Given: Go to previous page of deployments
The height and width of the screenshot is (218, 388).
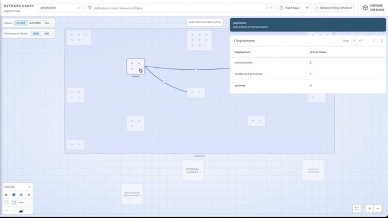Looking at the screenshot, I should click(373, 41).
